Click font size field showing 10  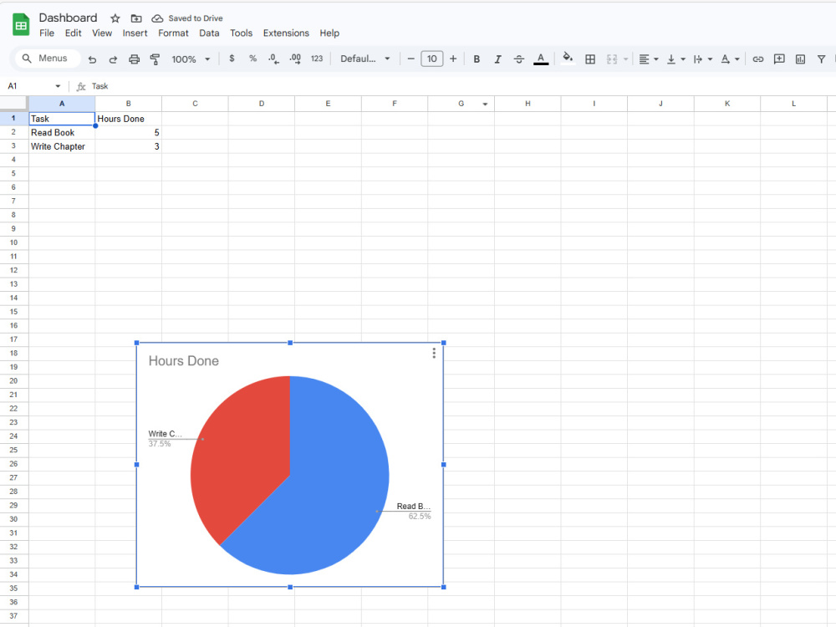point(432,59)
